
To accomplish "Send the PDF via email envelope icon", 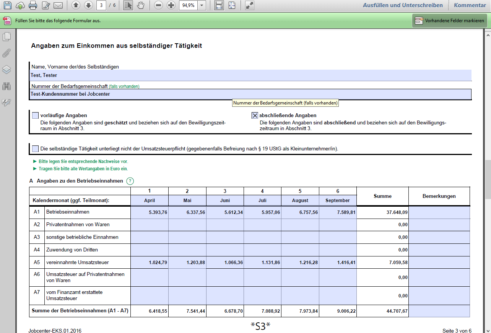I will [58, 5].
